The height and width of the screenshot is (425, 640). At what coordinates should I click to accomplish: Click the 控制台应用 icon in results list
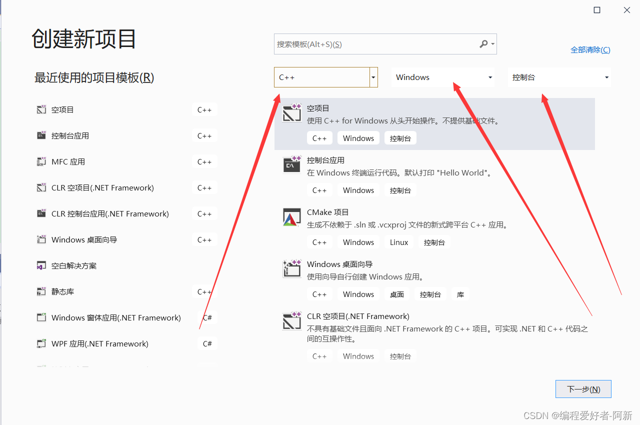(292, 164)
